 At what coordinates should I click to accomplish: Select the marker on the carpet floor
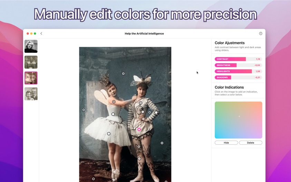(x=93, y=179)
